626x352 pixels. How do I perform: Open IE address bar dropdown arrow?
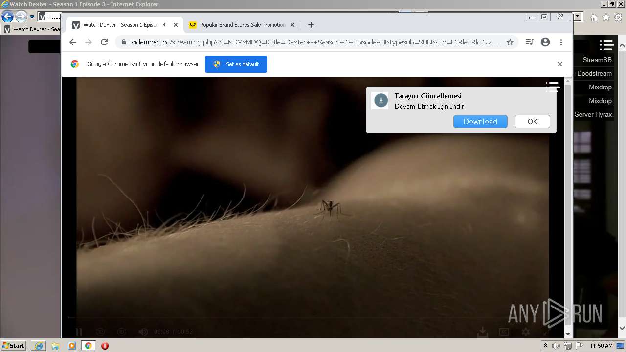578,16
